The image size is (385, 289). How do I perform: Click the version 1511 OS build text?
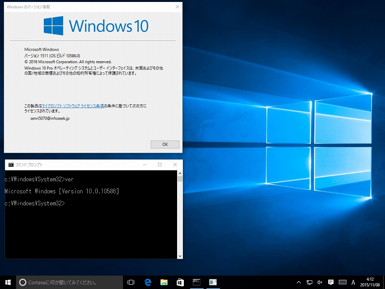tap(52, 55)
